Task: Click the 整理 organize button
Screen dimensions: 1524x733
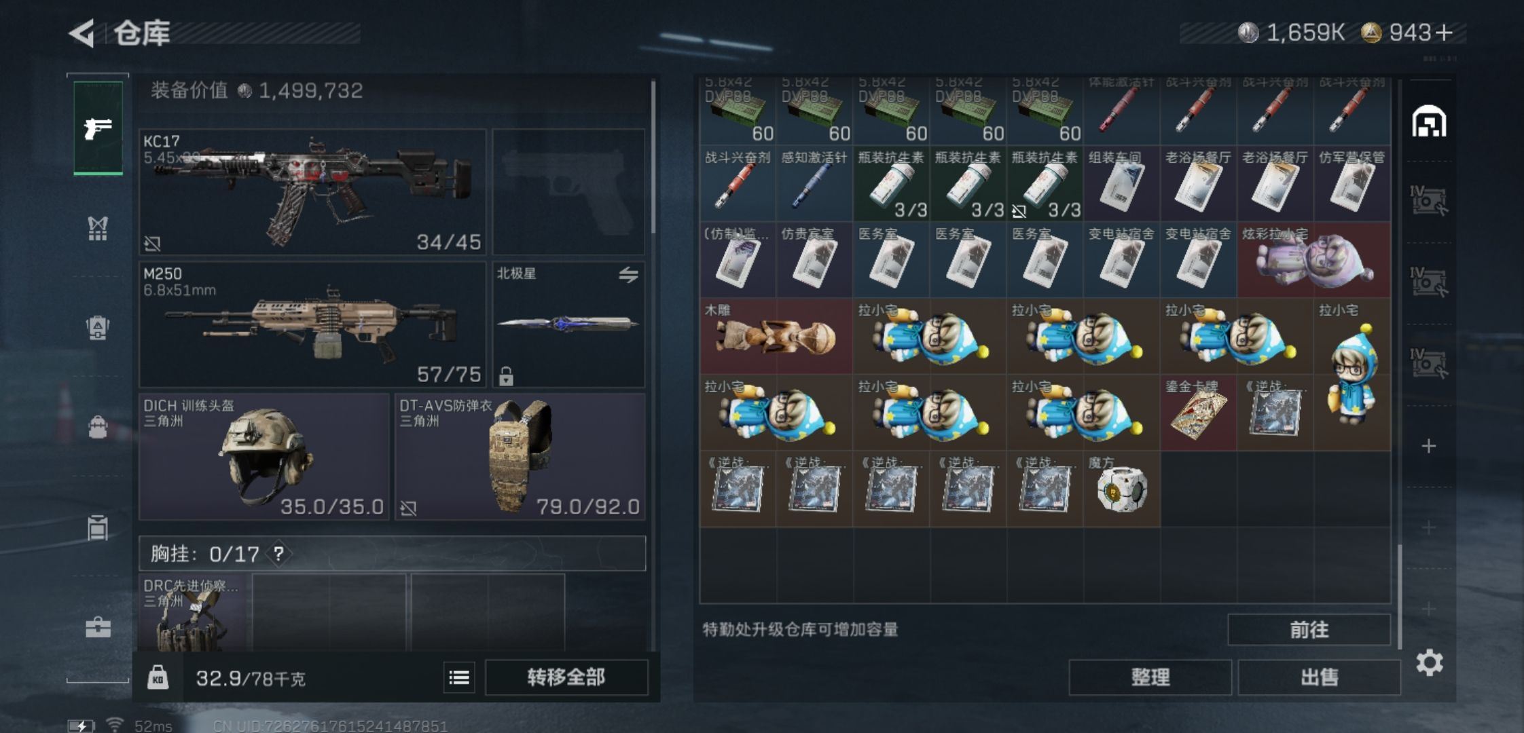Action: [1150, 677]
